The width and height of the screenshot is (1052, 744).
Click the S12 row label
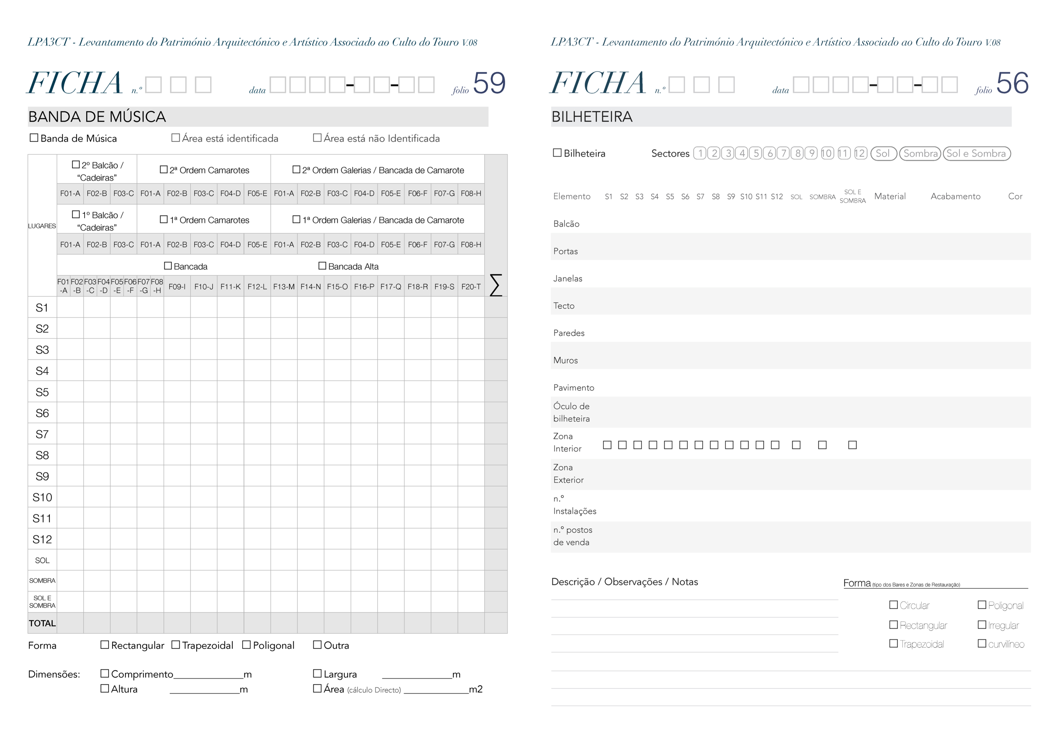coord(42,539)
